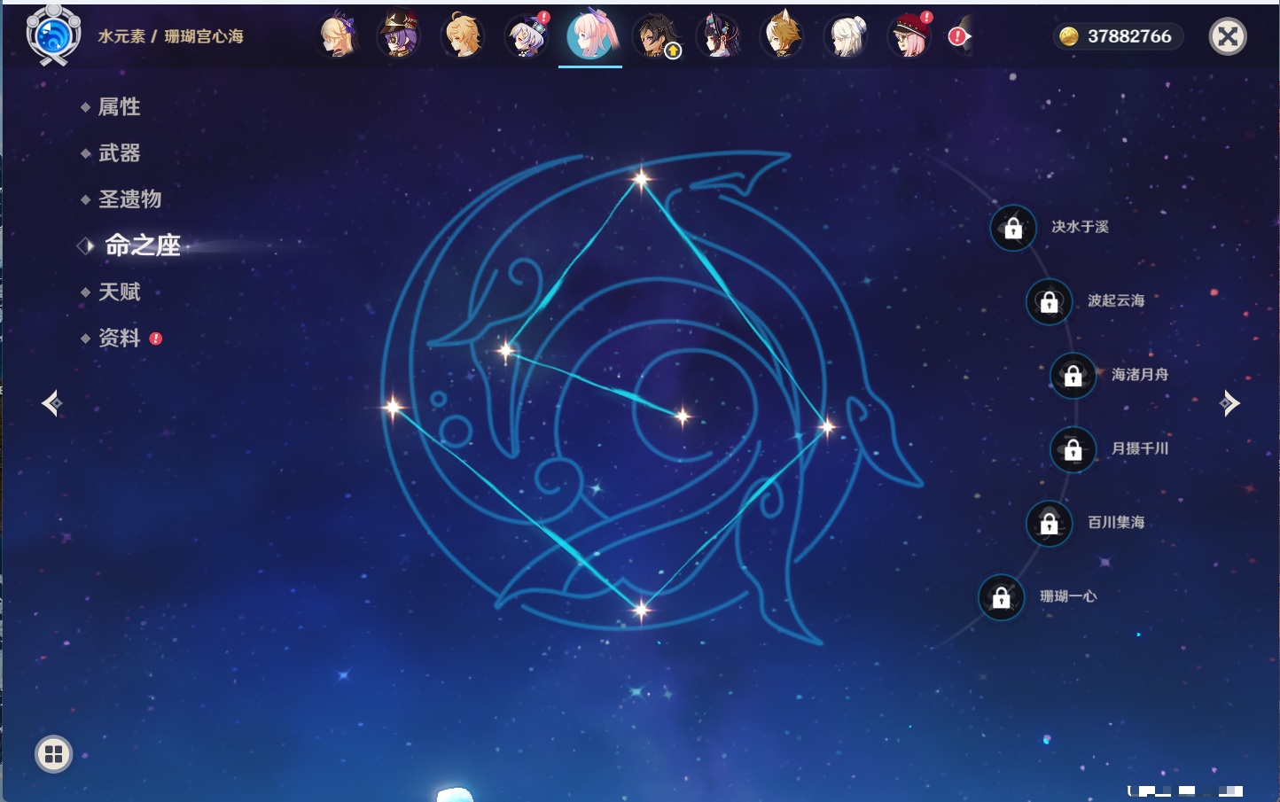Image resolution: width=1280 pixels, height=802 pixels.
Task: Open the four-square grid menu button
Action: coord(53,754)
